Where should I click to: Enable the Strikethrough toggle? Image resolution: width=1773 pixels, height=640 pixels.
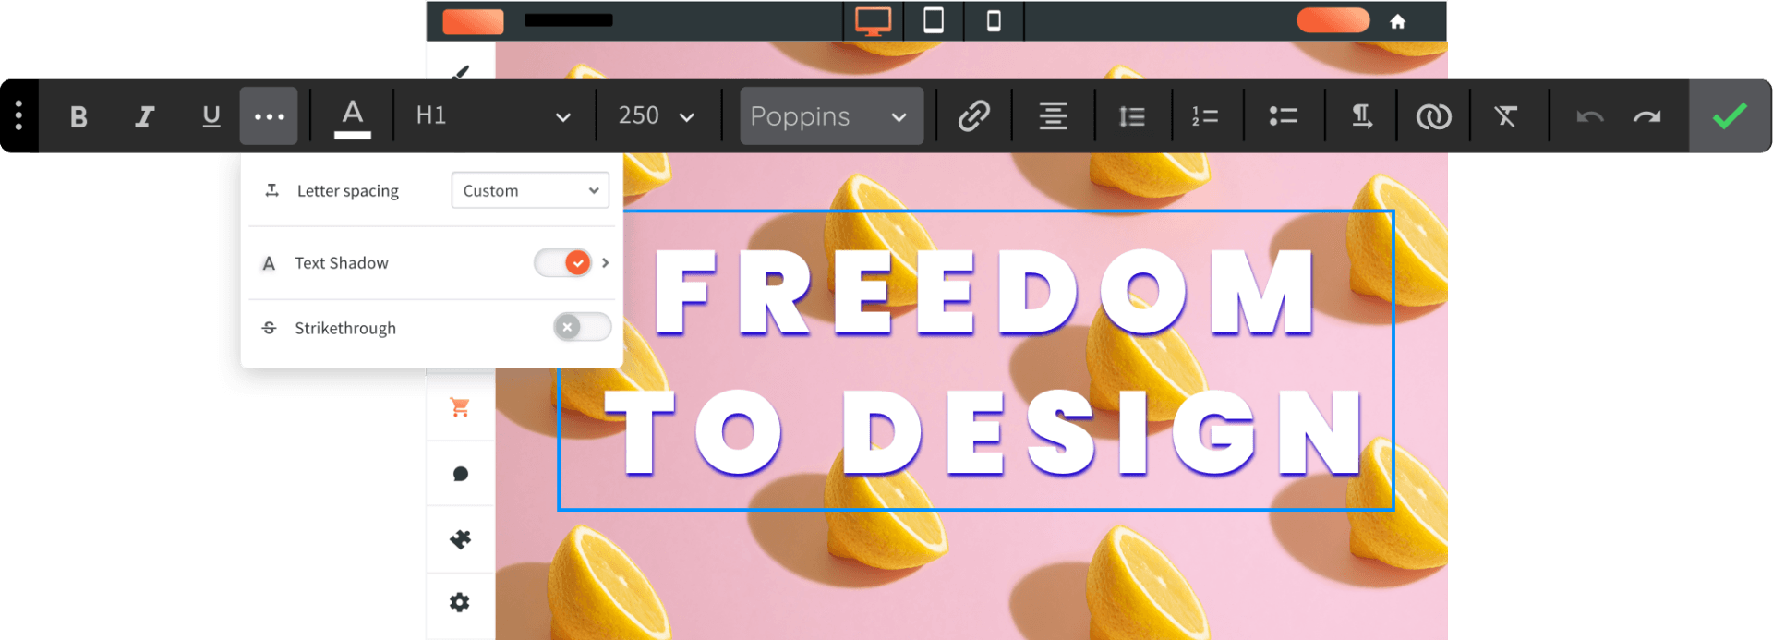tap(582, 327)
